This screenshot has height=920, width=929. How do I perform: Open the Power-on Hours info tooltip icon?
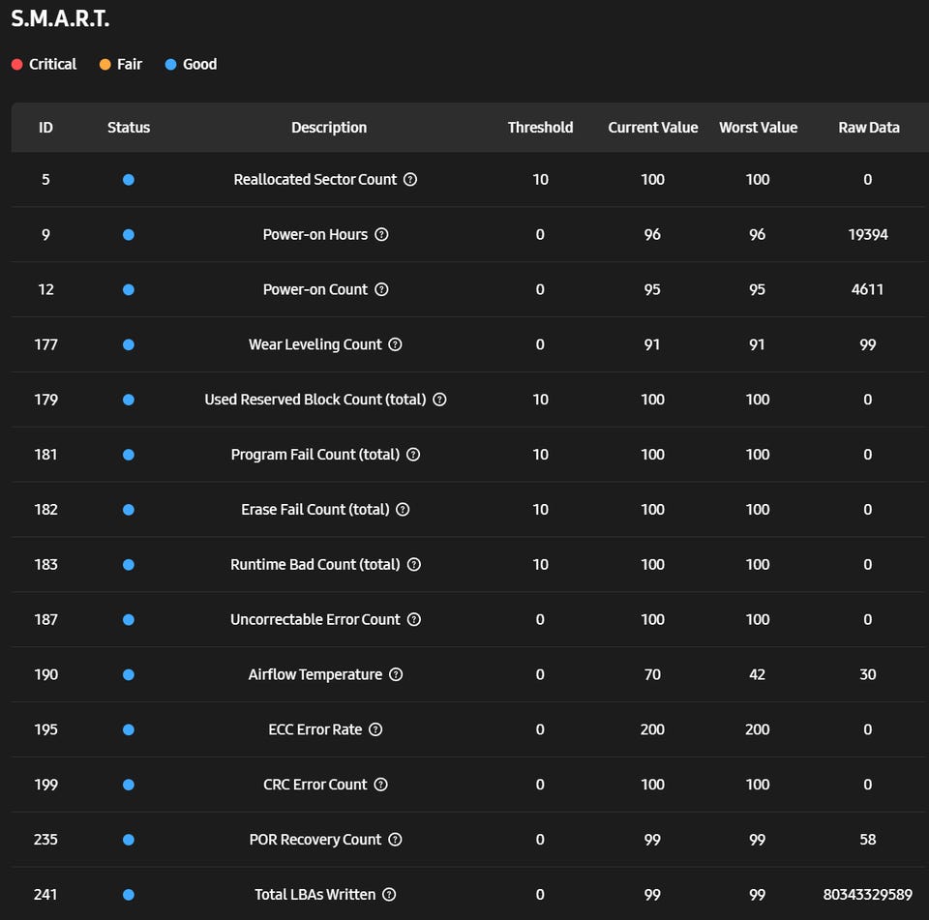tap(381, 235)
